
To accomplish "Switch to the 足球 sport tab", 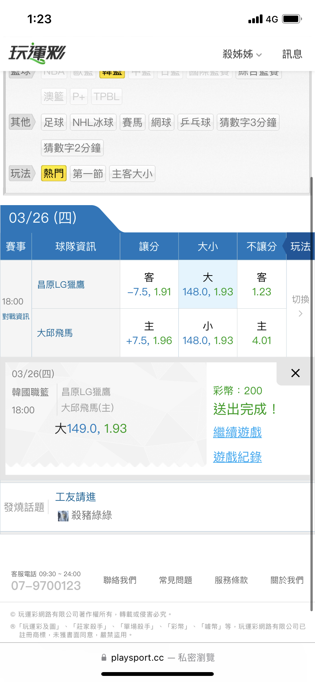I will [54, 123].
